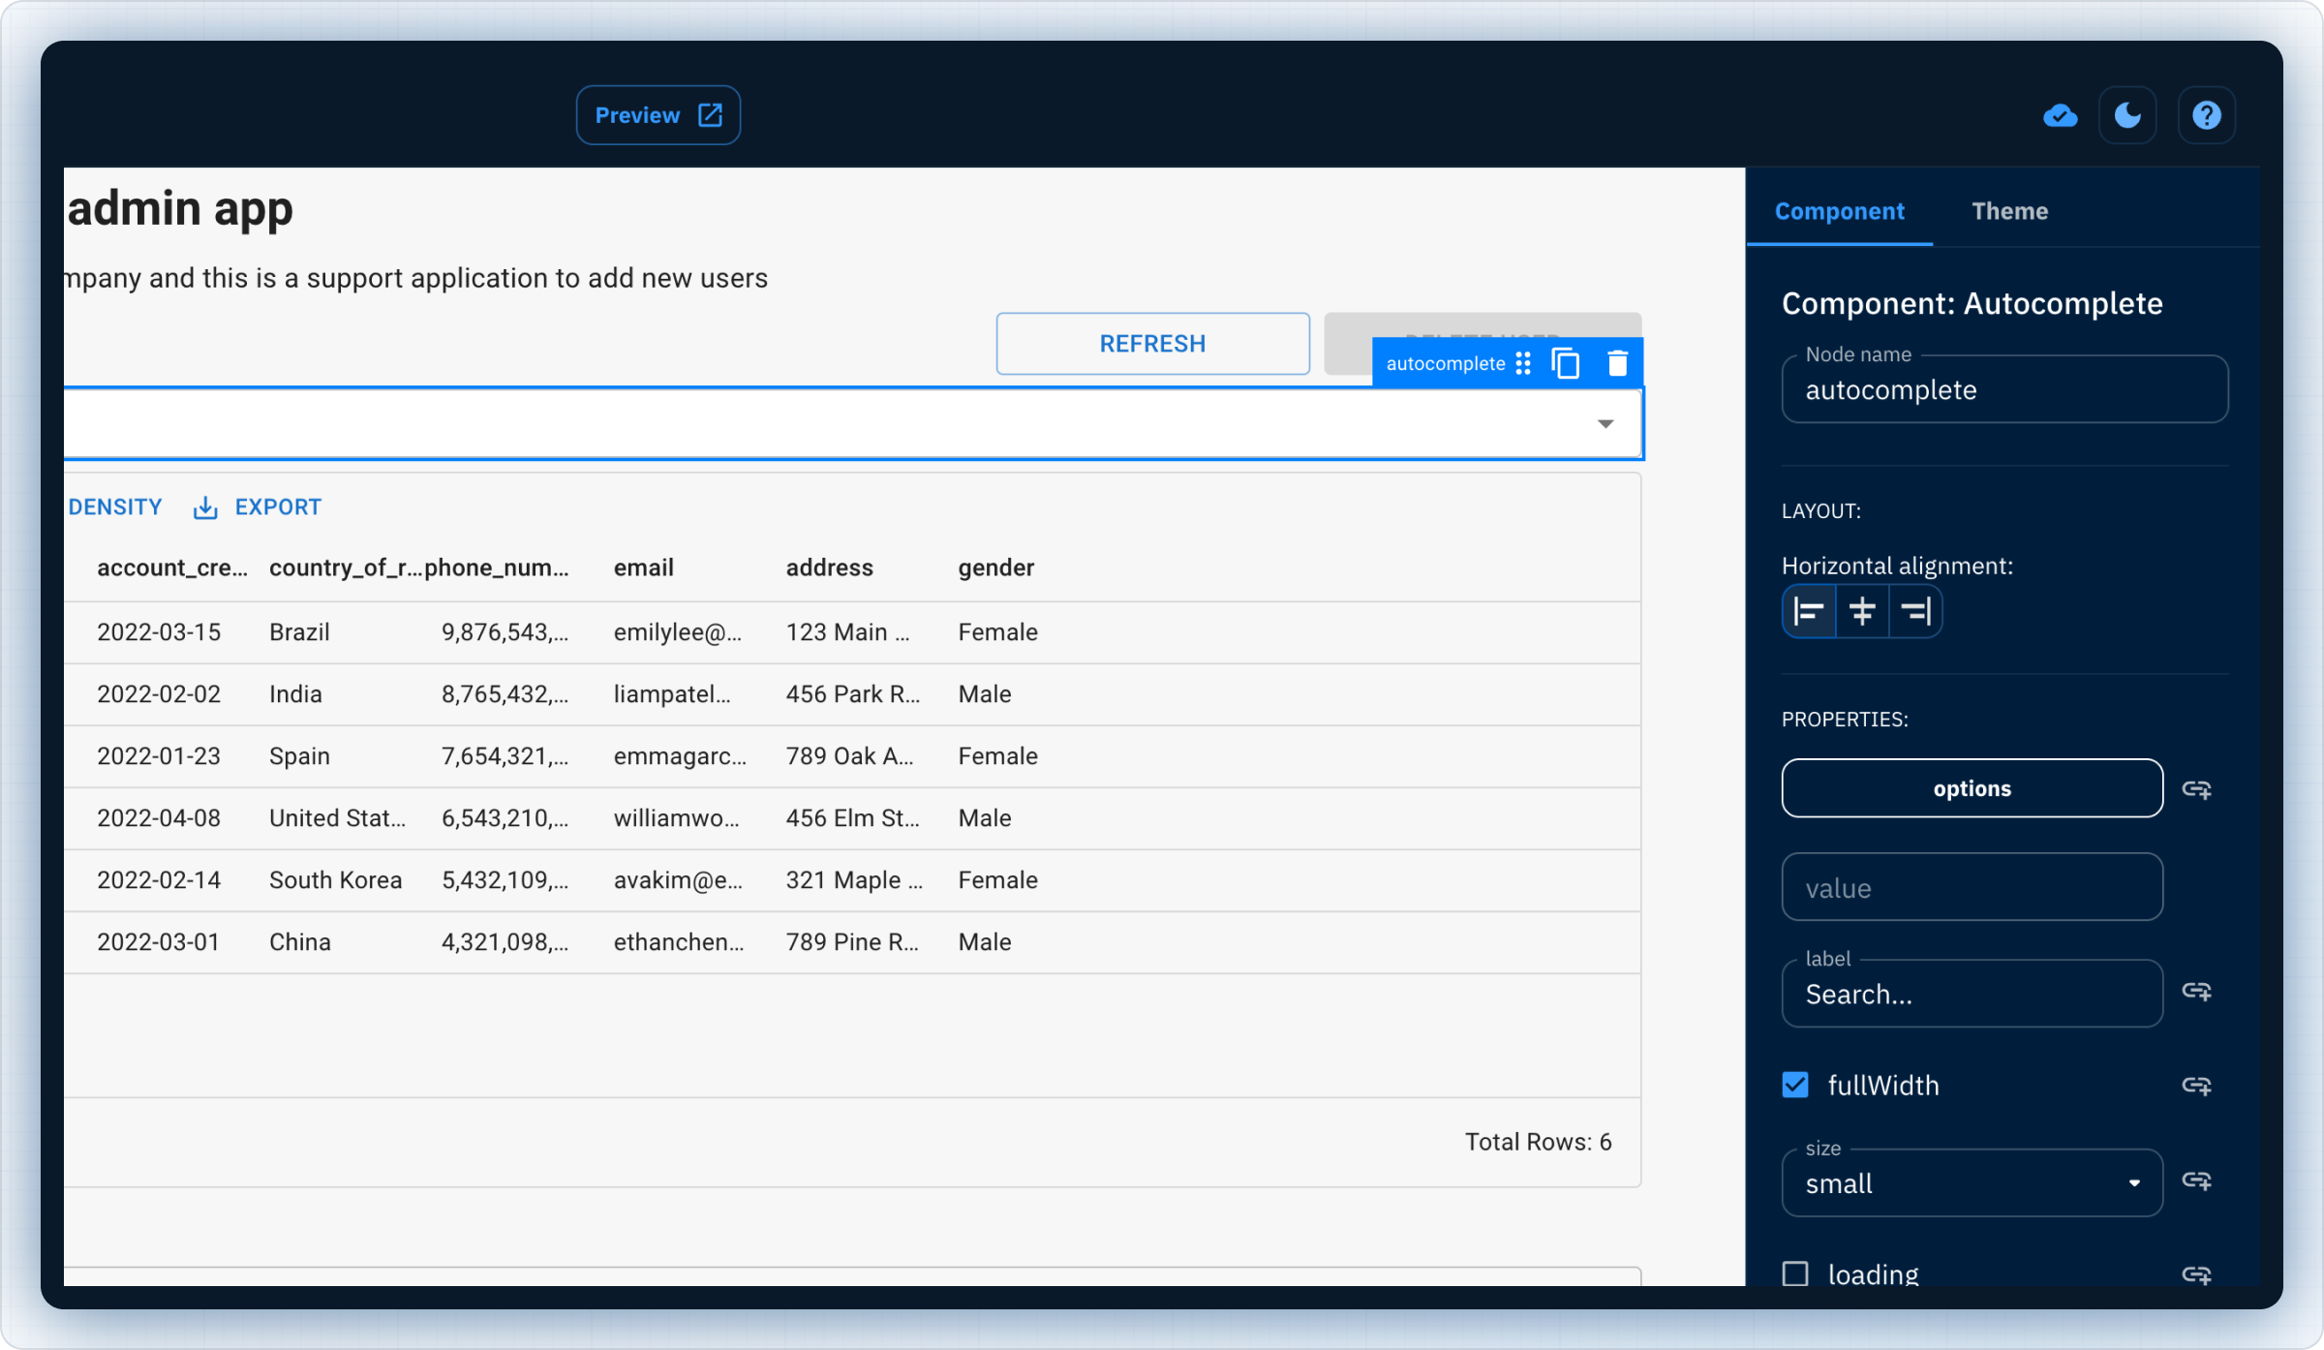Bind the label property via link icon
The image size is (2324, 1350).
pyautogui.click(x=2197, y=992)
